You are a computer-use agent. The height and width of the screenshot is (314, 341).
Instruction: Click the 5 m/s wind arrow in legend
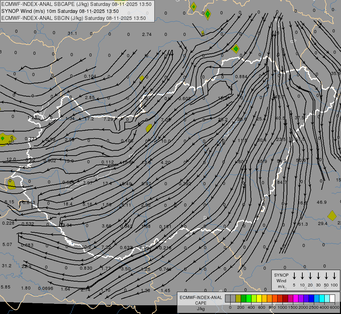tap(294, 276)
